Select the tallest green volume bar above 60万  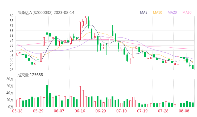47,96
